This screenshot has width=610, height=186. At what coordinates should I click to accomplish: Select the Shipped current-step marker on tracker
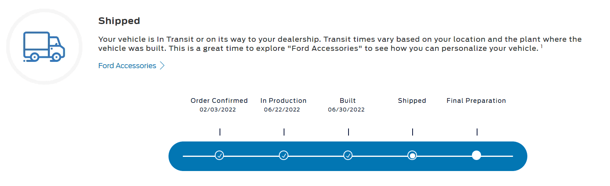(412, 156)
